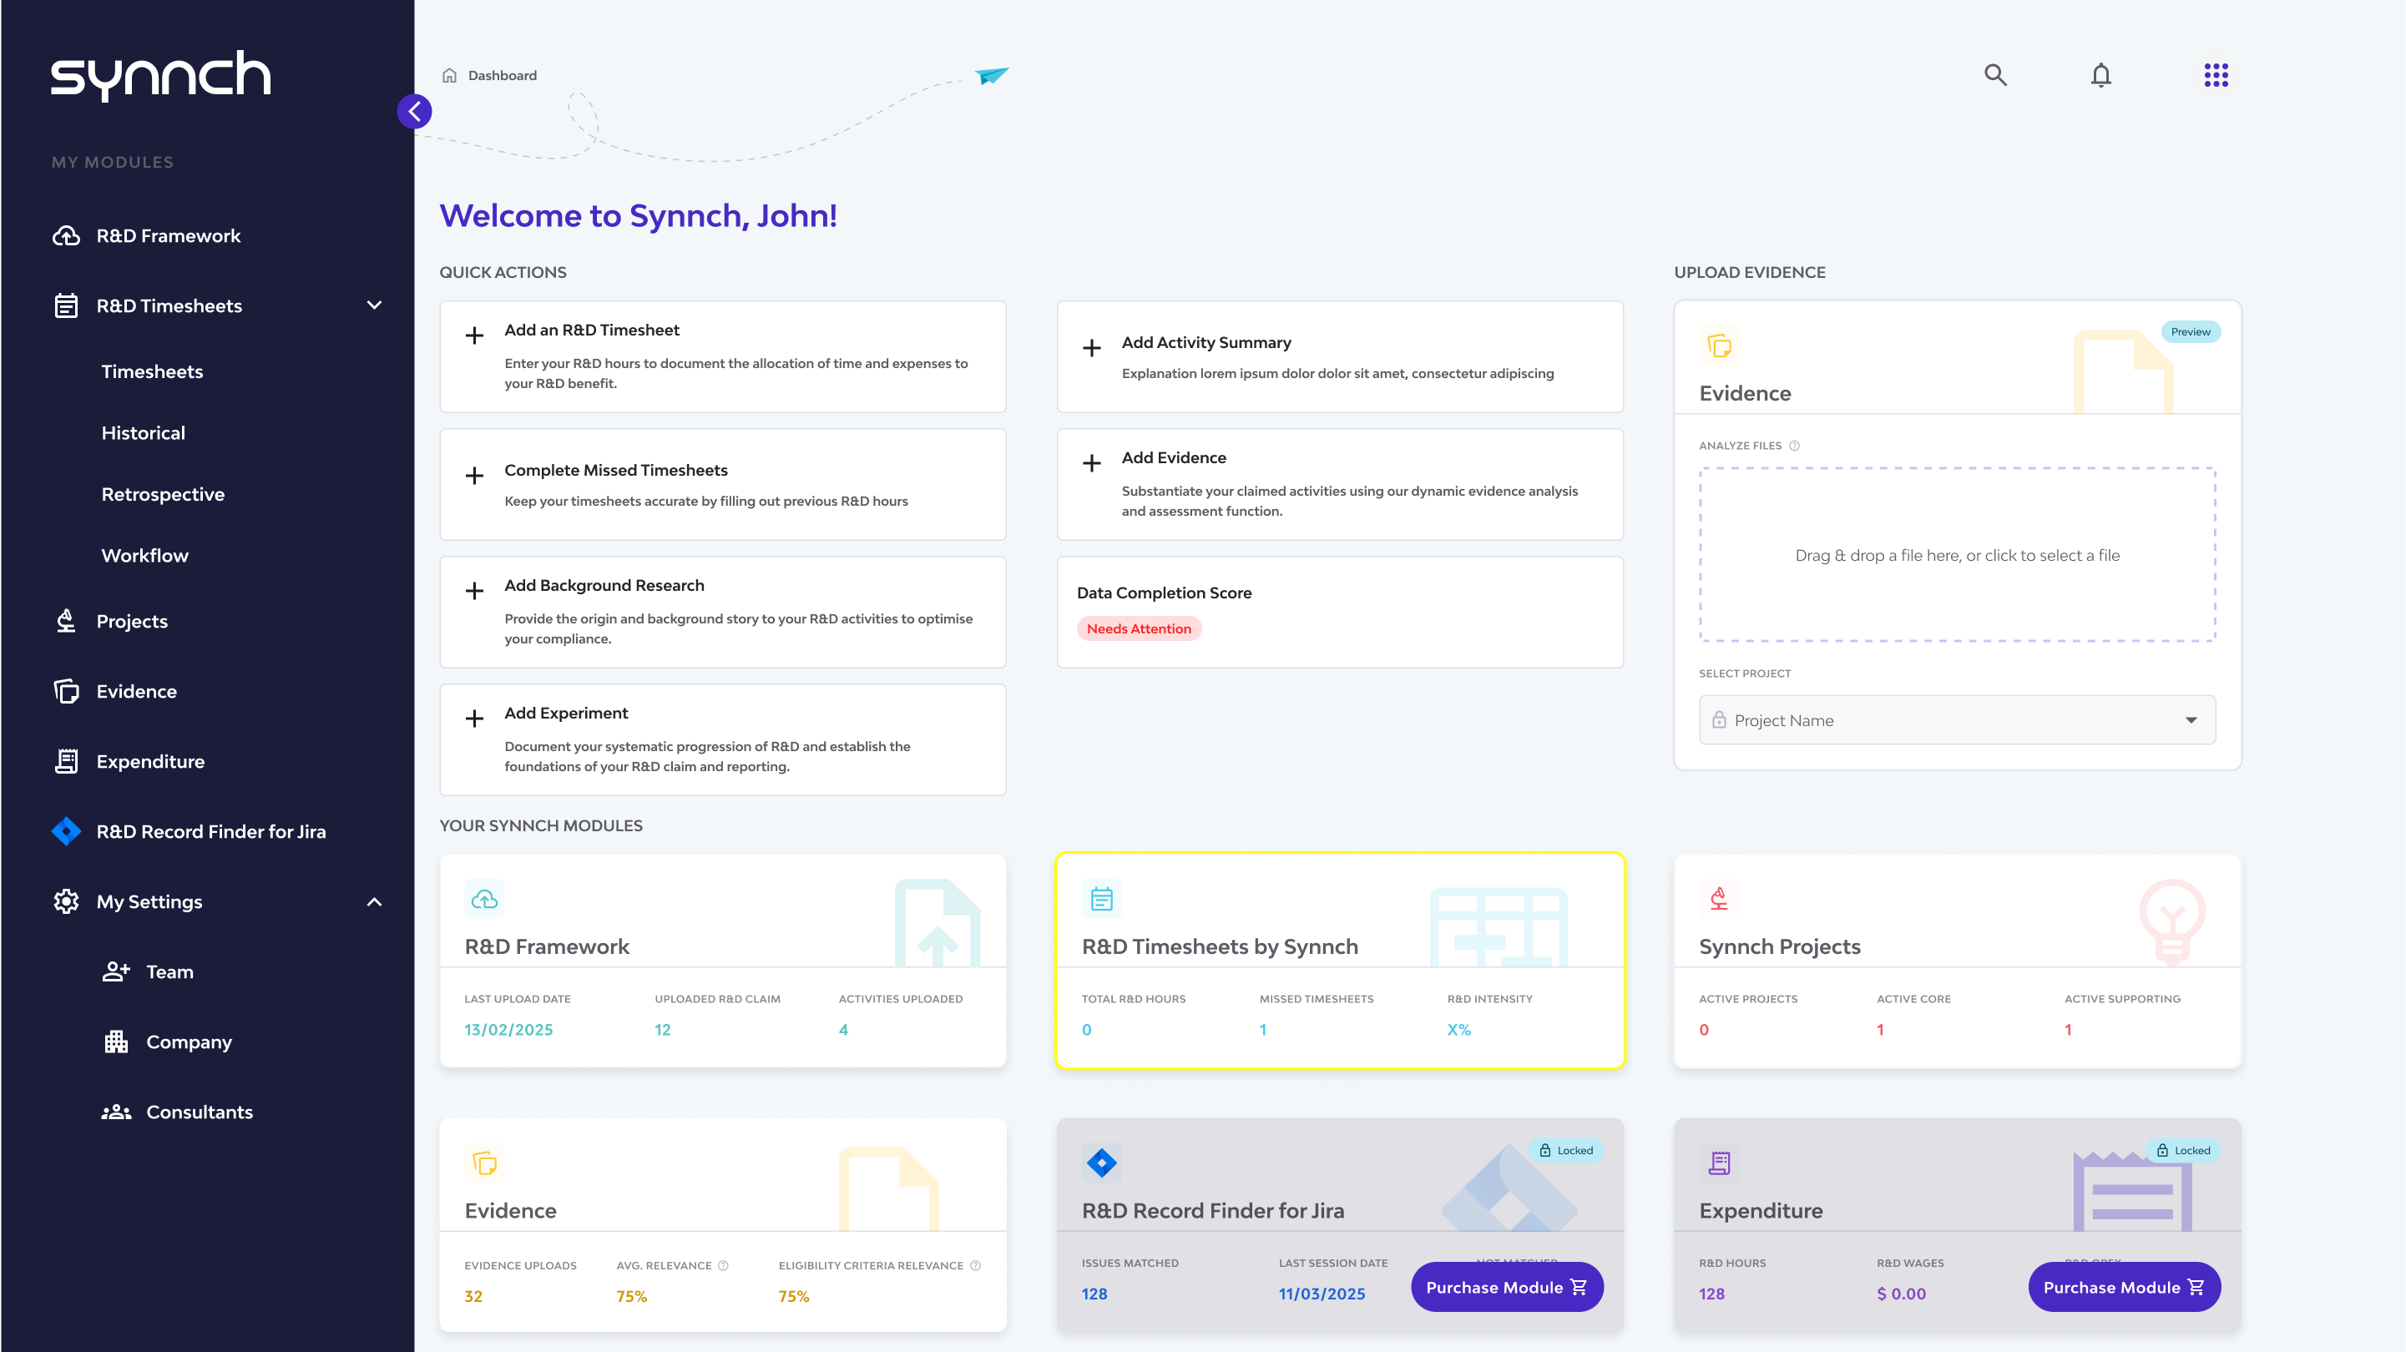Click the Needs Attention badge
2406x1352 pixels.
pos(1139,628)
